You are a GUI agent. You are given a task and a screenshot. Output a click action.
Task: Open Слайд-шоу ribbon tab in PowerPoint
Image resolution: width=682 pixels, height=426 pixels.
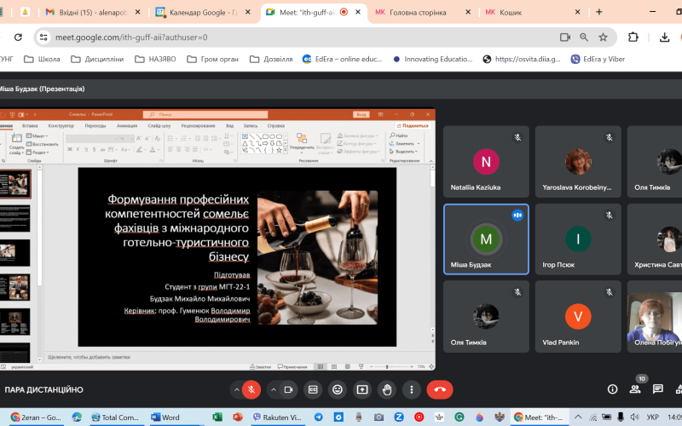[159, 125]
